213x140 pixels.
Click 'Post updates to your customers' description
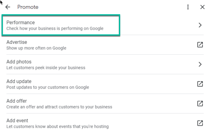pos(48,87)
